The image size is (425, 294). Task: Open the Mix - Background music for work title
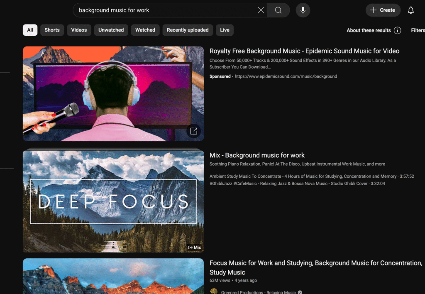click(257, 155)
